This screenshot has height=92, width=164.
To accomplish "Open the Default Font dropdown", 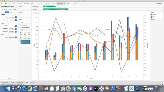I will [x=13, y=17].
